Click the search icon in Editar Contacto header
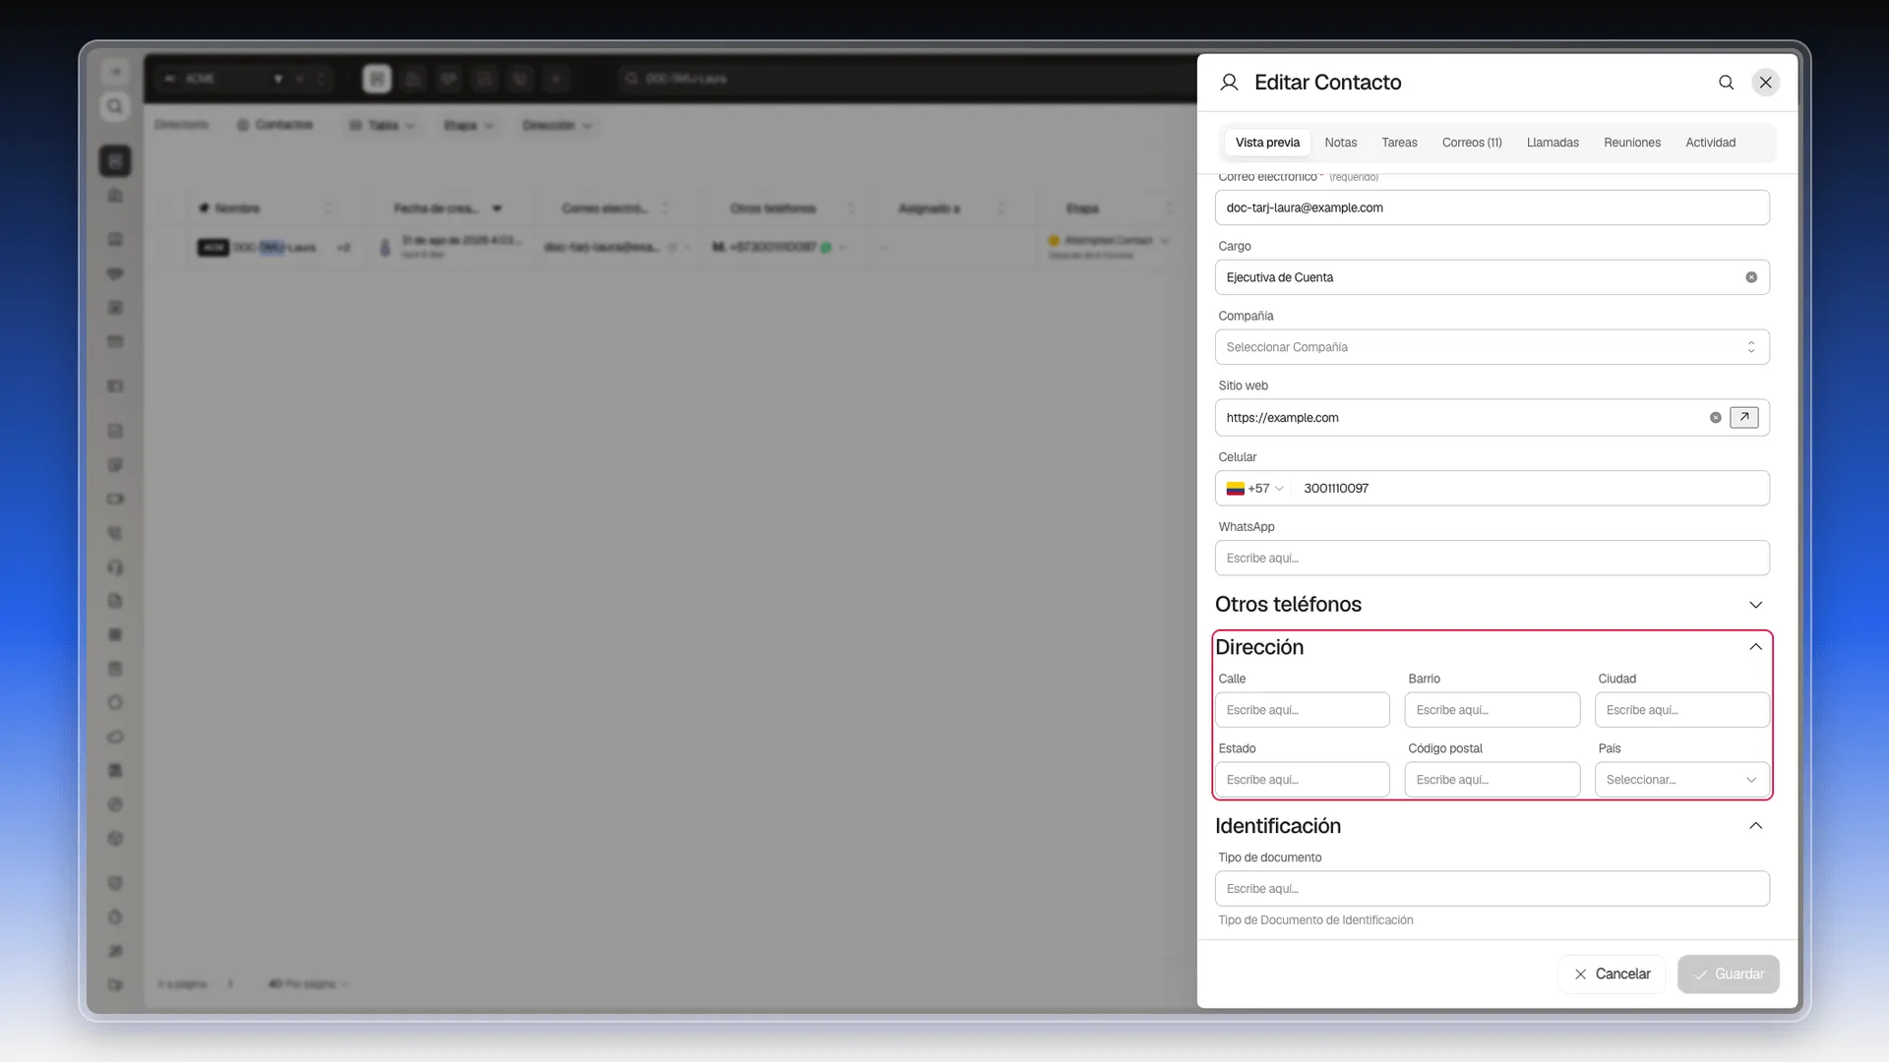The image size is (1889, 1062). [x=1726, y=83]
